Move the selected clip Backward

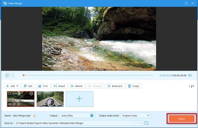pyautogui.click(x=115, y=86)
